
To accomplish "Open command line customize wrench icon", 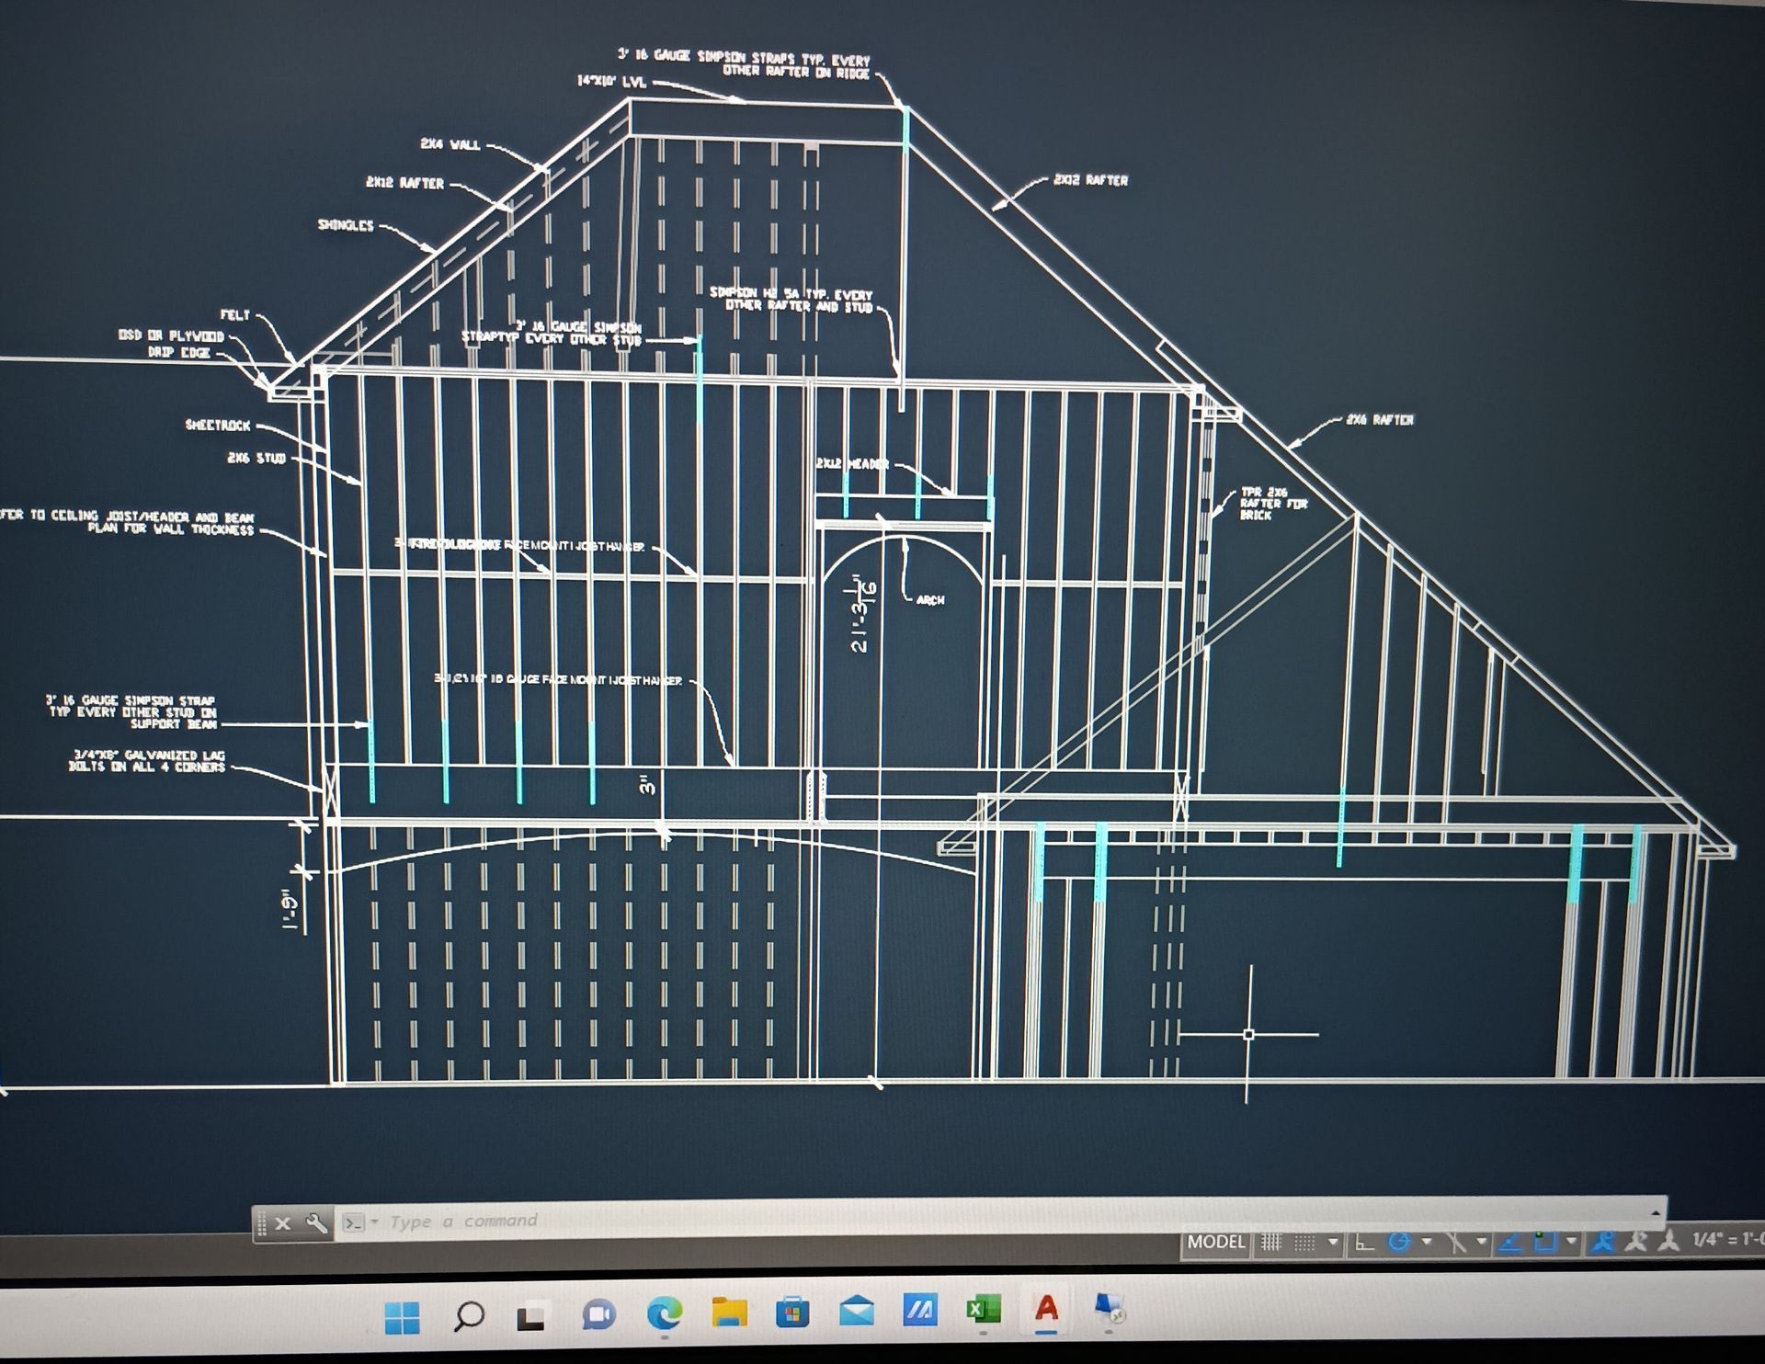I will 315,1223.
